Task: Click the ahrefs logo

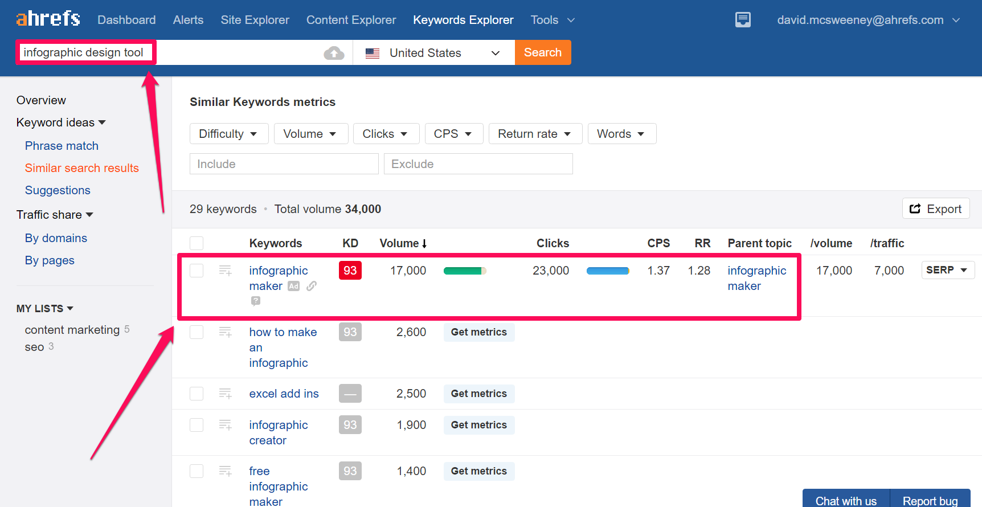Action: coord(48,19)
